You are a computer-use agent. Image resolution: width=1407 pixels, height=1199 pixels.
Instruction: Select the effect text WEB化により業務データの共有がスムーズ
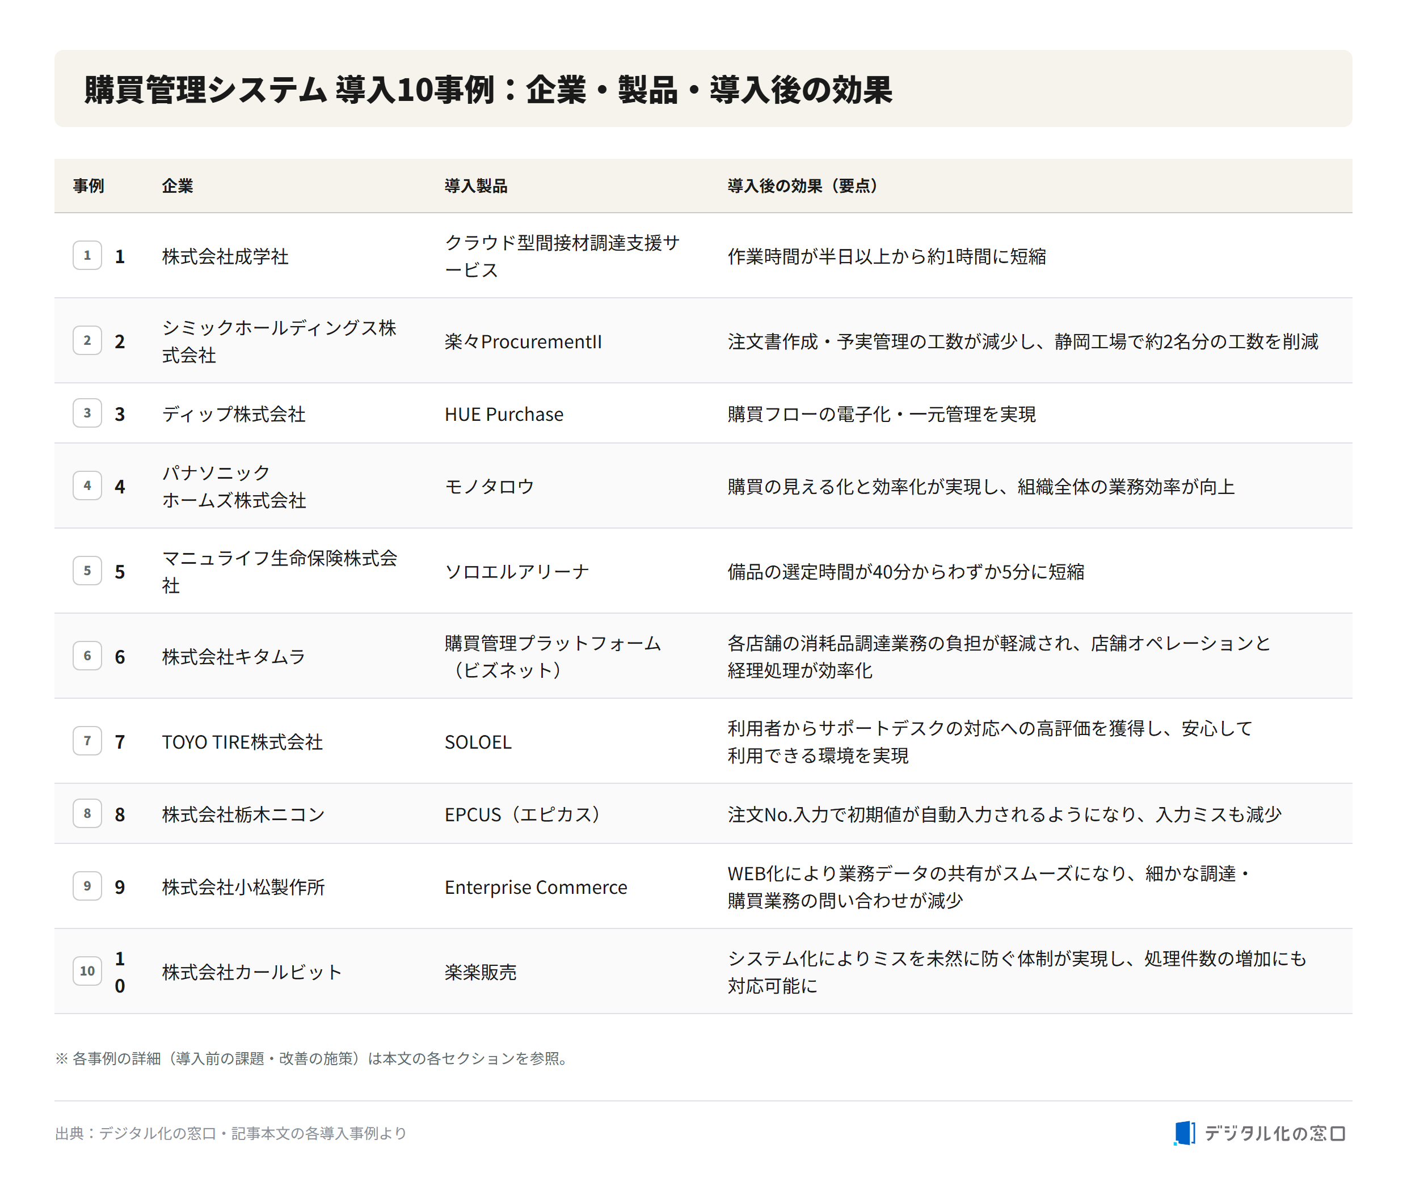coord(989,886)
